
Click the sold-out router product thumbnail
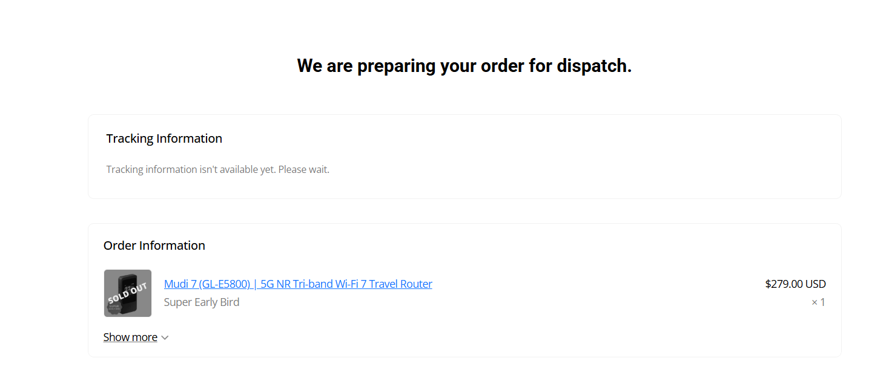pos(128,293)
